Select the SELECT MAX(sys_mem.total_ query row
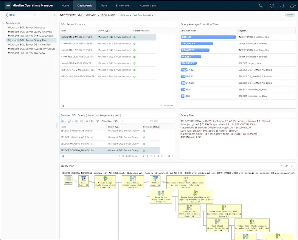 click(110, 144)
